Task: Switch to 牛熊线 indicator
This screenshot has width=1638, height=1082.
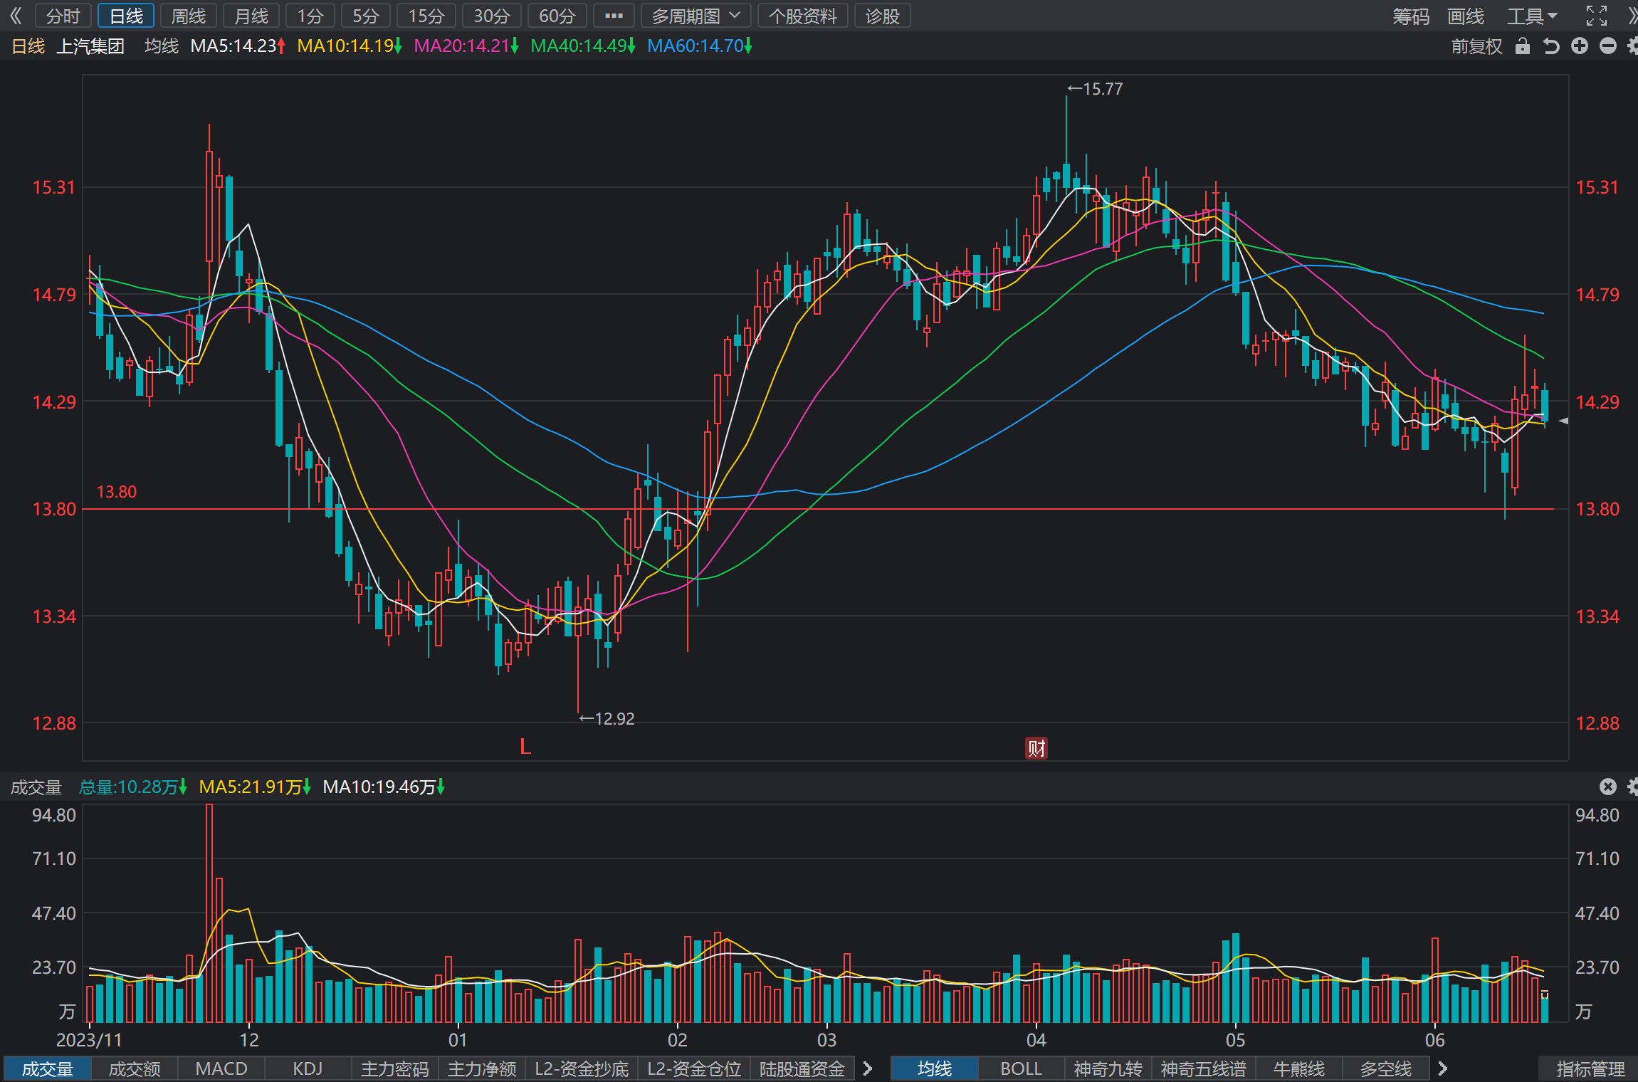Action: [1299, 1068]
